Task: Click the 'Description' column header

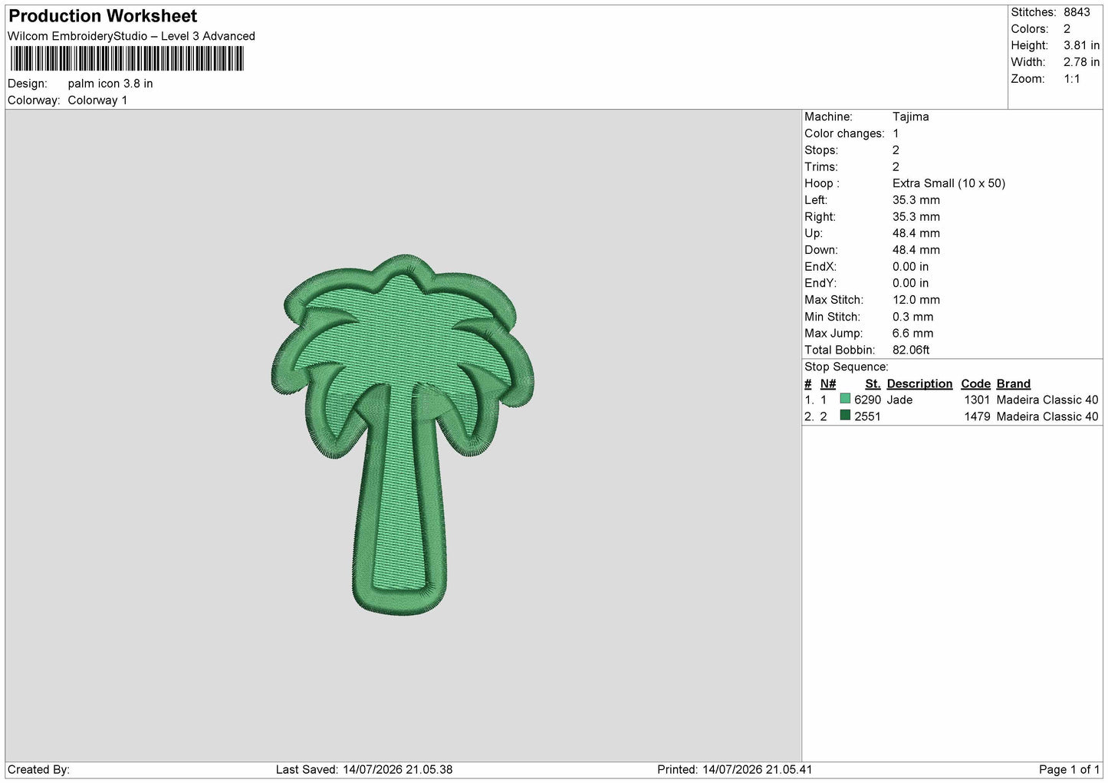Action: tap(919, 383)
